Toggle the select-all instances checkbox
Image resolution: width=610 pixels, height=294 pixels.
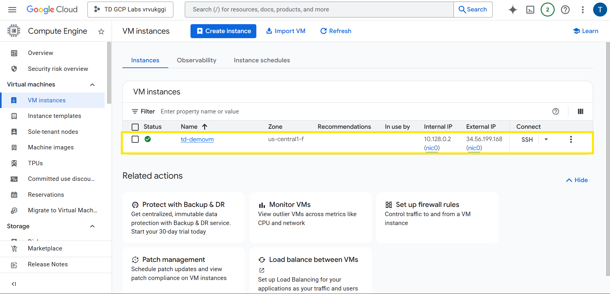(x=135, y=127)
